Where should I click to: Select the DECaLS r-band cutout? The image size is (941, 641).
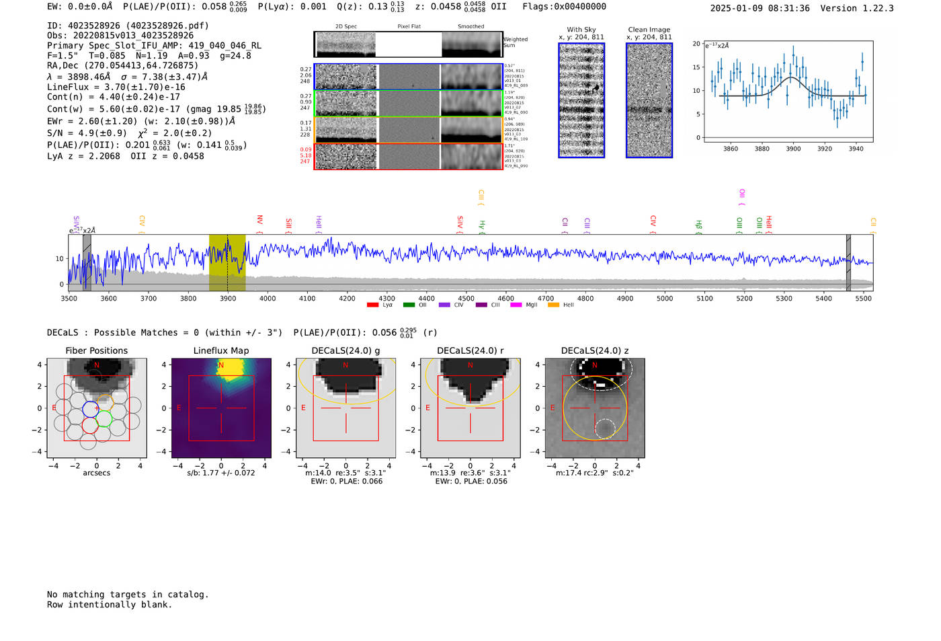pos(470,408)
